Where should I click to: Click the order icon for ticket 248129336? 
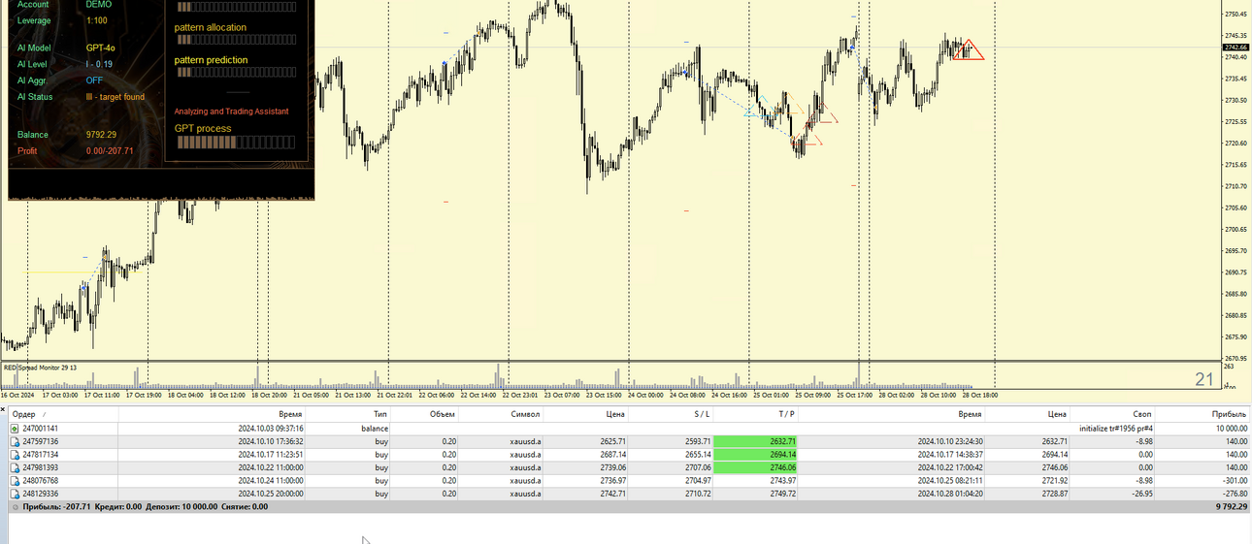pyautogui.click(x=15, y=494)
